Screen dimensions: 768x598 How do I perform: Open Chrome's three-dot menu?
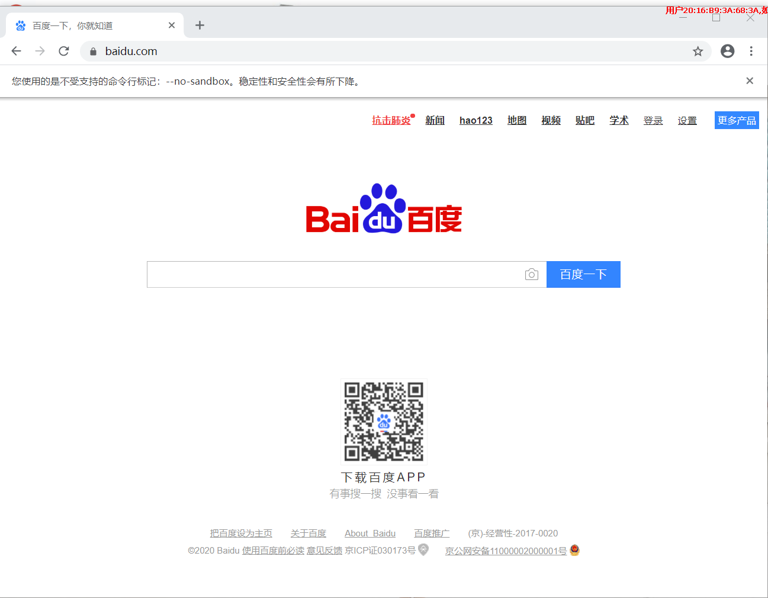[751, 51]
